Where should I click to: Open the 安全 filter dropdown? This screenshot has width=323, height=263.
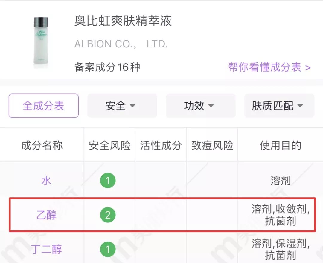(122, 106)
